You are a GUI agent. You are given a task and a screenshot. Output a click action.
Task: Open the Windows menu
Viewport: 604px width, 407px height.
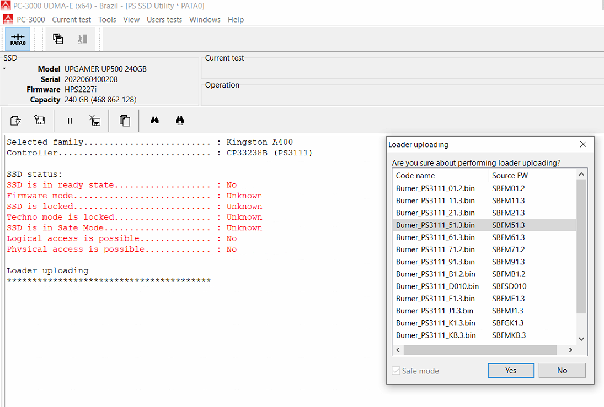(x=205, y=20)
